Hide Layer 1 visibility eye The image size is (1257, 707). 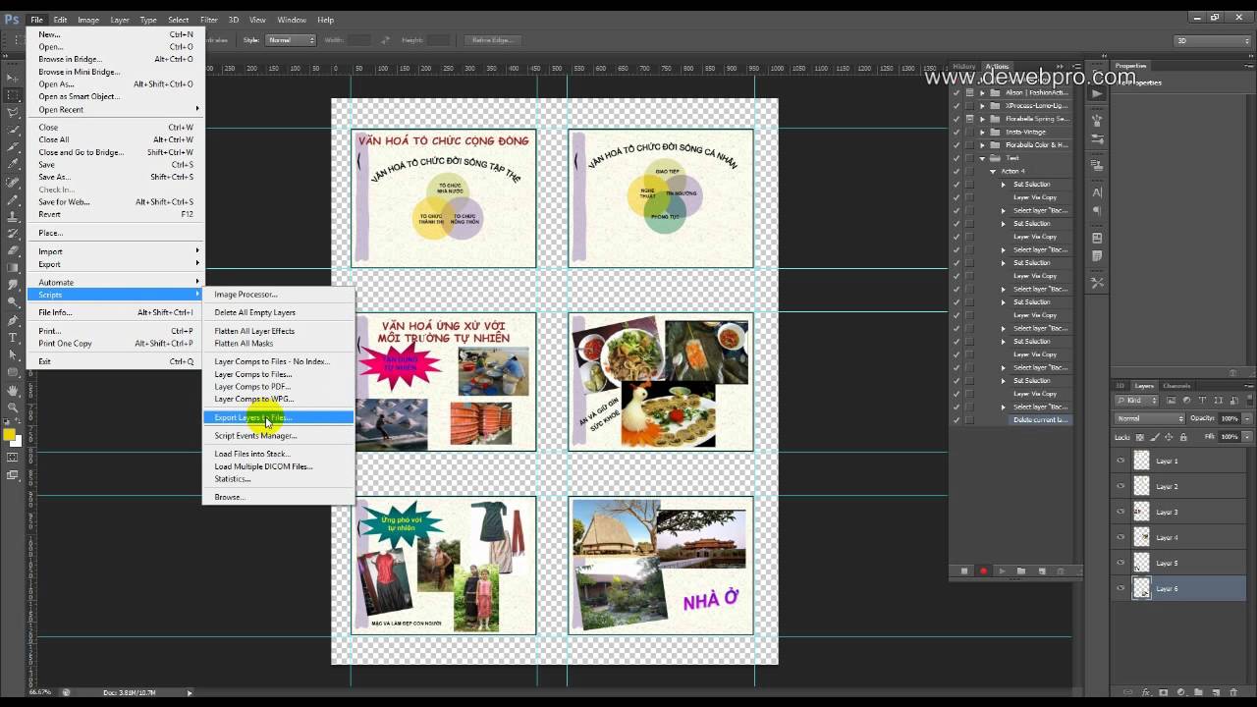pyautogui.click(x=1120, y=461)
